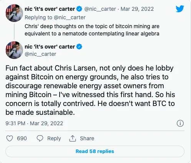Open the 690 likes count
Screen dimensions: 191x163
click(x=22, y=138)
